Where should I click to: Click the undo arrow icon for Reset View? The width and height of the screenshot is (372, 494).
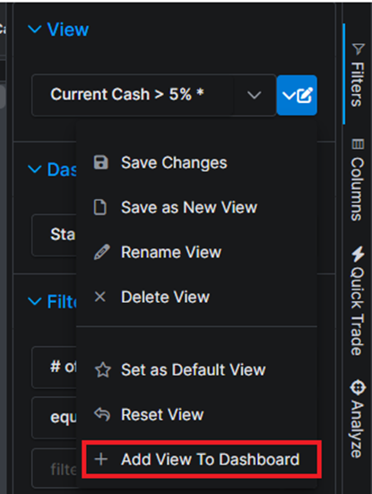102,414
